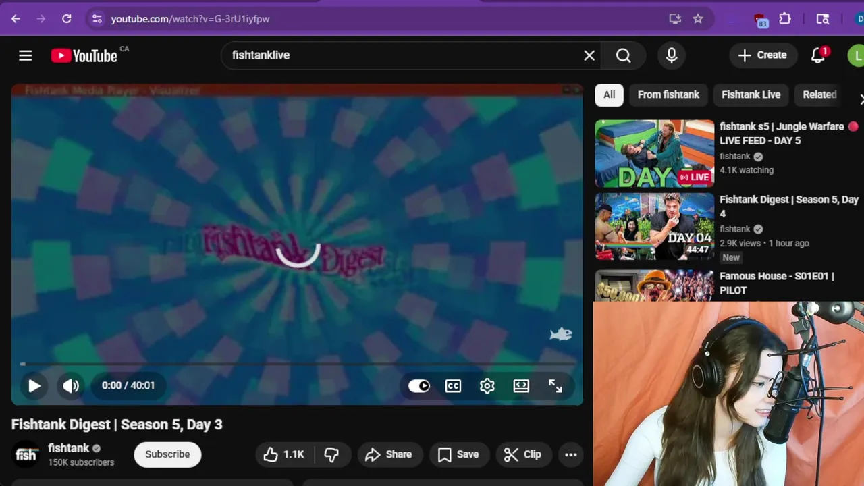Image resolution: width=864 pixels, height=486 pixels.
Task: Reload the YouTube page
Action: point(67,19)
